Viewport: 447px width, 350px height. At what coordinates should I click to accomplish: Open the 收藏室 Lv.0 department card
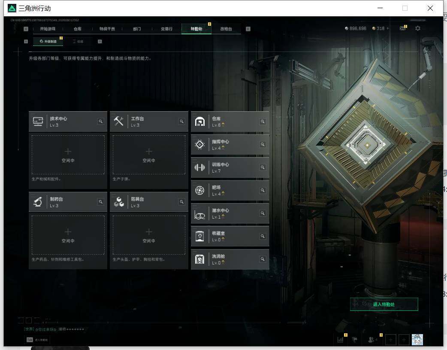coord(230,236)
